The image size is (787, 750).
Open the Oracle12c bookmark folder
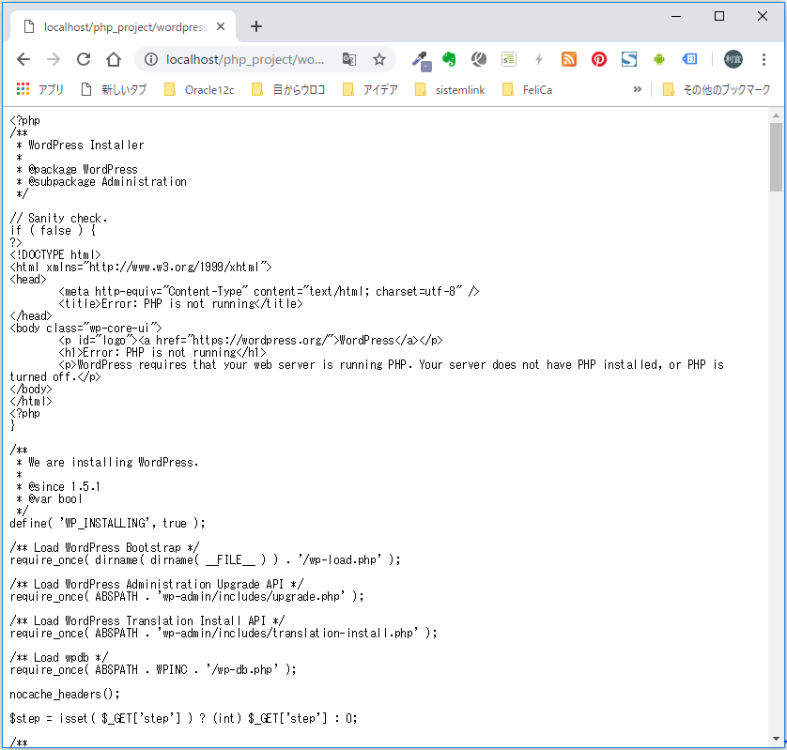pos(199,90)
